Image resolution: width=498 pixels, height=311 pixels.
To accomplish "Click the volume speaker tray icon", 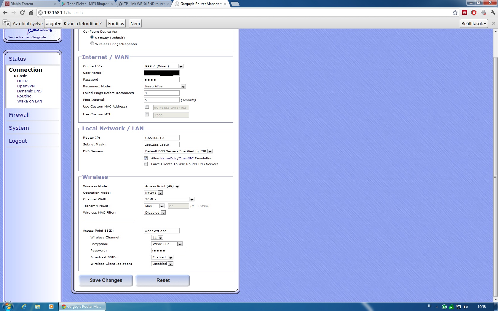I will click(x=466, y=307).
